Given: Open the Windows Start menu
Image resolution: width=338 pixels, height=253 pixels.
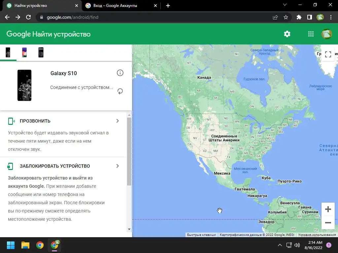Looking at the screenshot, I should click(x=11, y=245).
